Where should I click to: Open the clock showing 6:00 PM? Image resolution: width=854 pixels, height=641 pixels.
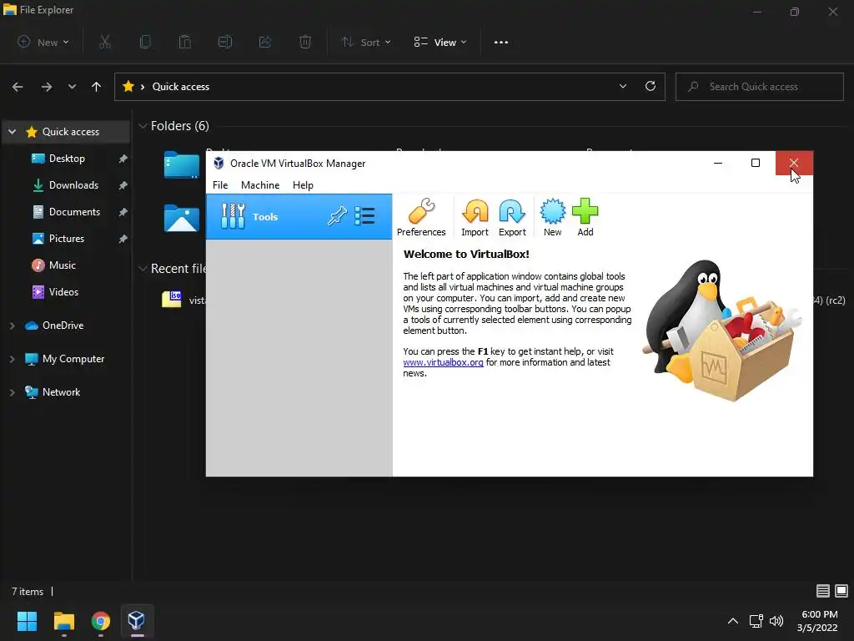[x=817, y=621]
